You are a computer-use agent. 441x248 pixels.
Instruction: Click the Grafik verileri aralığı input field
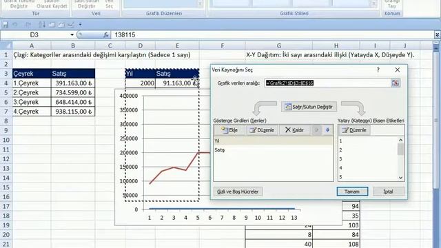[327, 83]
